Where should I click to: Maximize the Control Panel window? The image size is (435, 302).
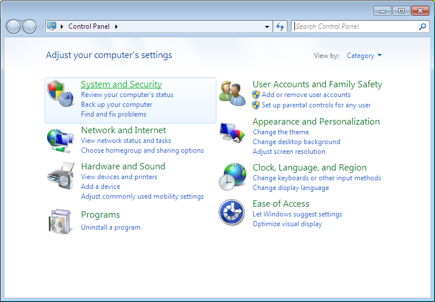401,11
